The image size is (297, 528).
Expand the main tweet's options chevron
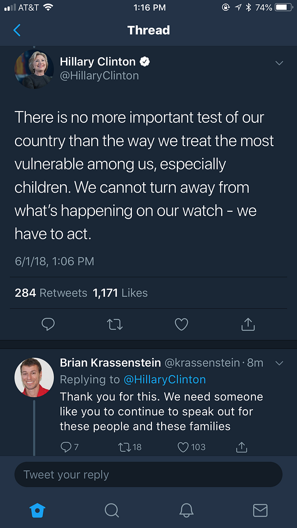[279, 63]
